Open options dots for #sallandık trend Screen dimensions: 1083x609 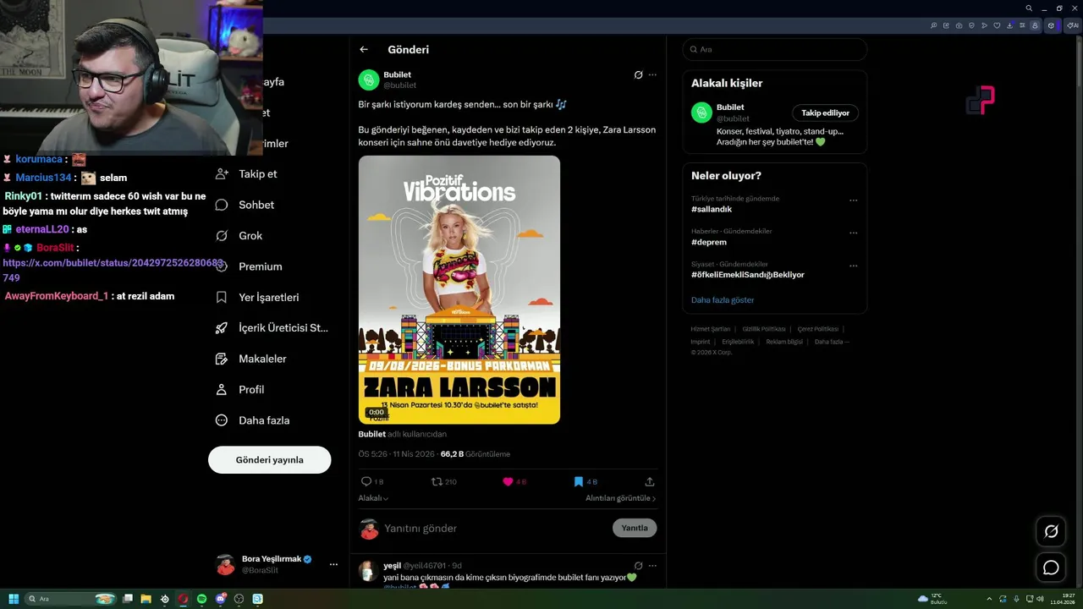853,200
